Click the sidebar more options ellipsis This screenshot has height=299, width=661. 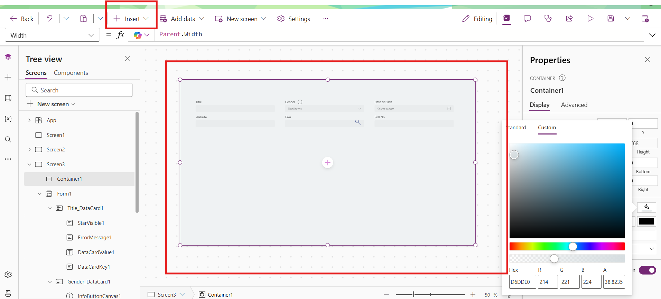click(x=8, y=159)
